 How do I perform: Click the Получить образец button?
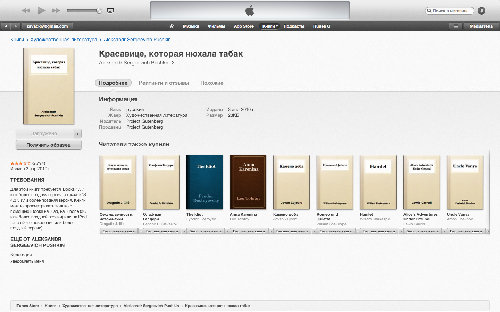click(x=49, y=145)
